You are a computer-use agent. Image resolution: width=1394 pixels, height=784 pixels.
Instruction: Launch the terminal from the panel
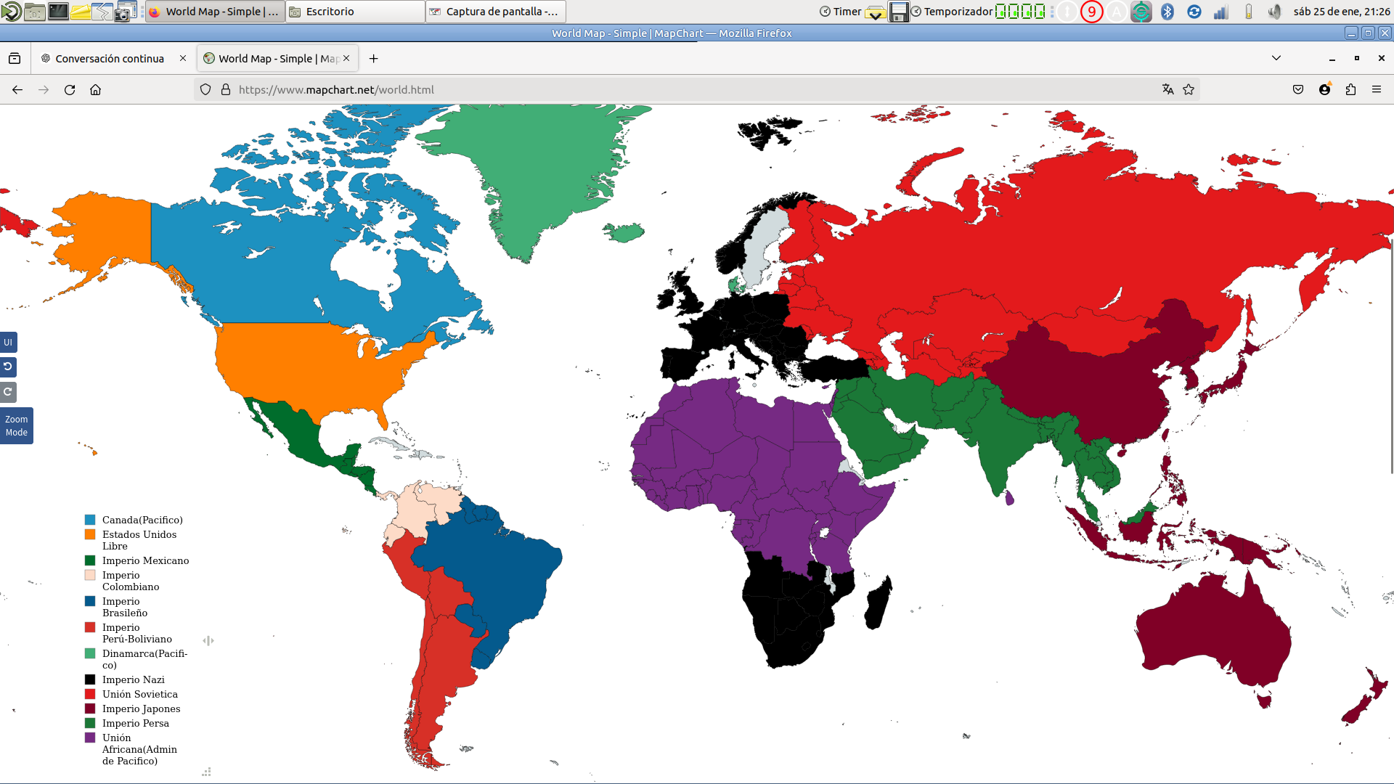[58, 11]
